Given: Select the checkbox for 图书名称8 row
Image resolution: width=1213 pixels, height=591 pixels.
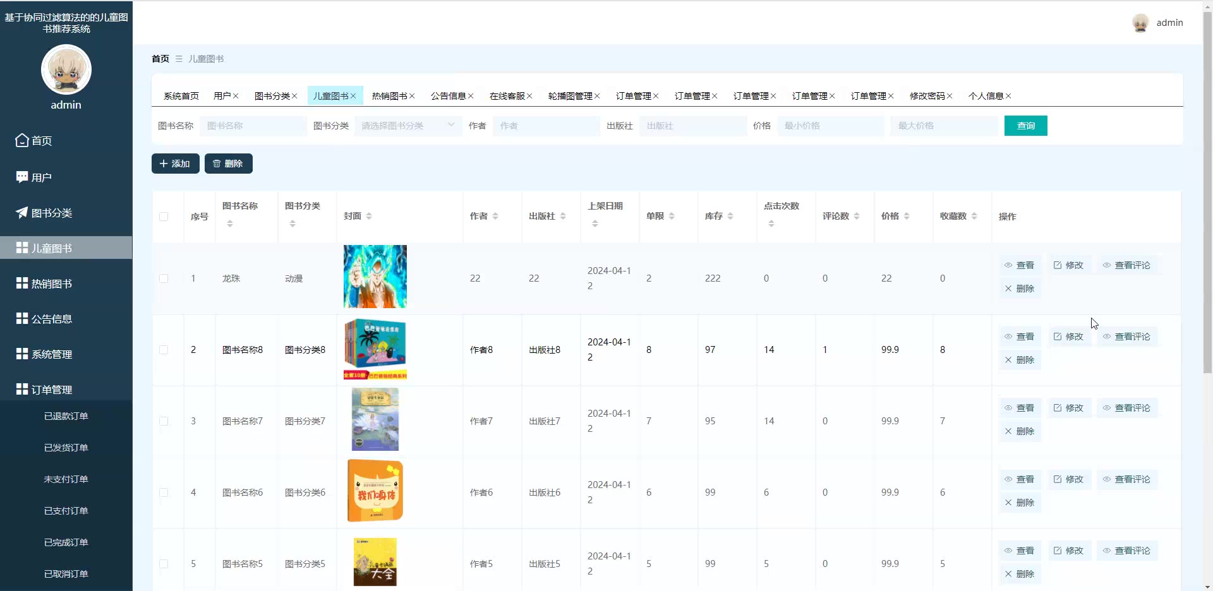Looking at the screenshot, I should [164, 350].
